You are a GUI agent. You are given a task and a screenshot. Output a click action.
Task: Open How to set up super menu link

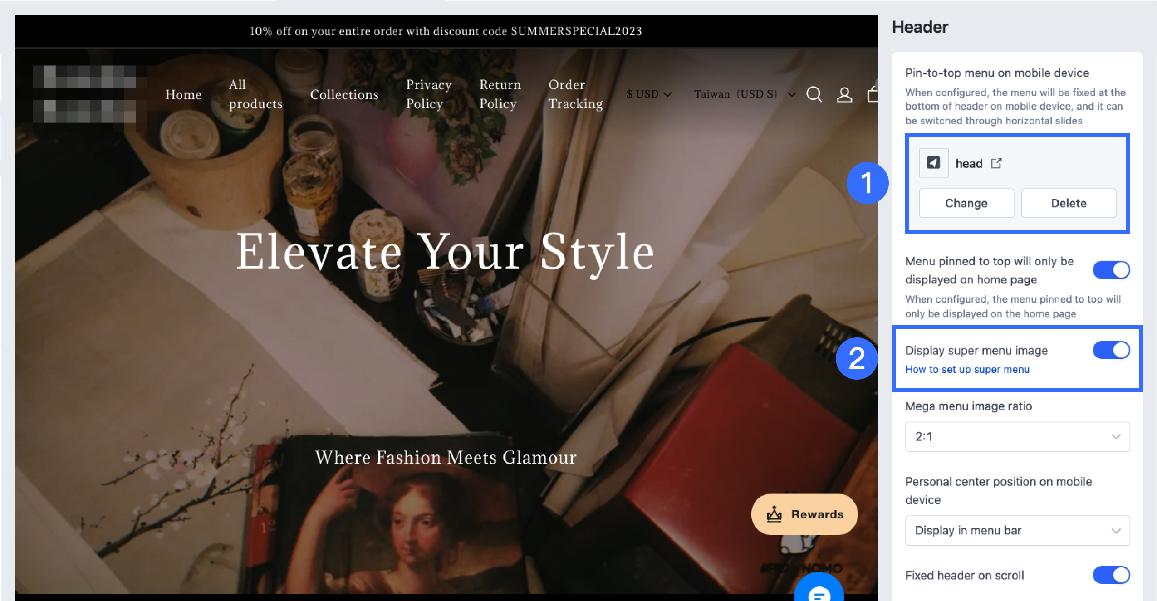[x=967, y=369]
